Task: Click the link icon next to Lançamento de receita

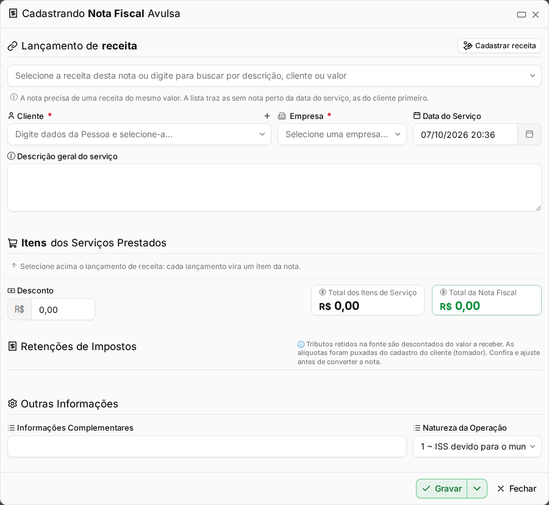Action: click(13, 46)
